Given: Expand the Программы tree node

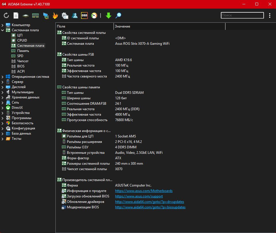Looking at the screenshot, I should coord(3,118).
